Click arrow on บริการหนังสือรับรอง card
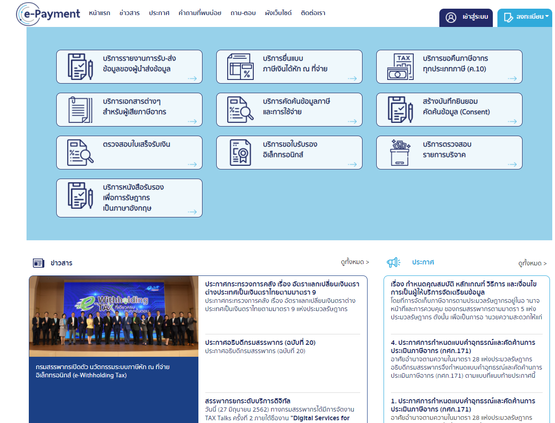555x423 pixels. point(192,212)
